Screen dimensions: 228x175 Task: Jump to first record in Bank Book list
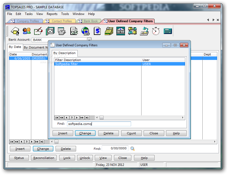click(12, 142)
